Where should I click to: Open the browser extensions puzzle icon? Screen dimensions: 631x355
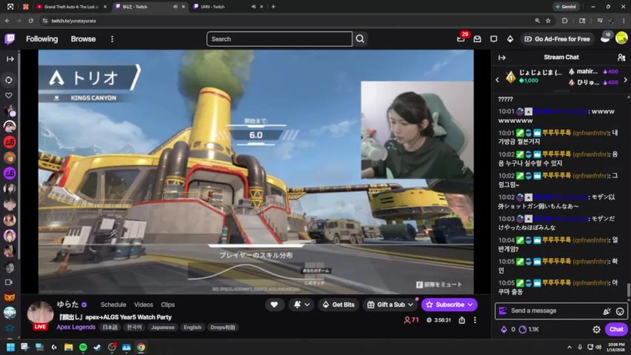pos(565,21)
